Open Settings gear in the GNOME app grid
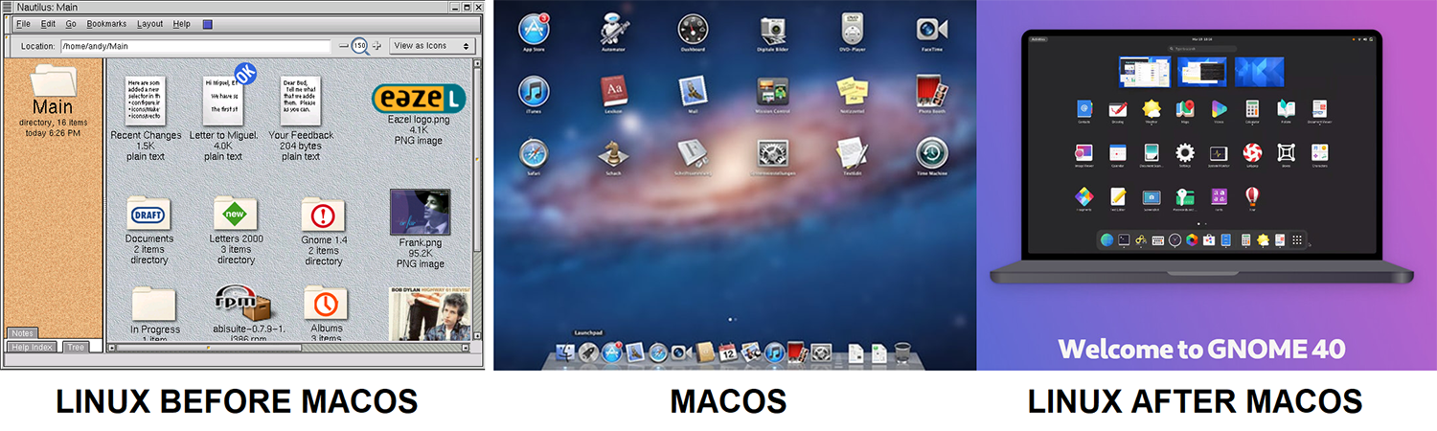This screenshot has height=431, width=1437. 1185,152
